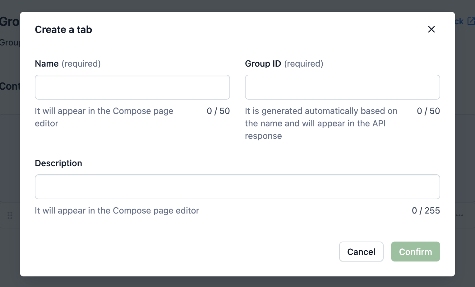Click the "generated automatically" Group ID hint
This screenshot has height=287, width=475.
click(321, 123)
